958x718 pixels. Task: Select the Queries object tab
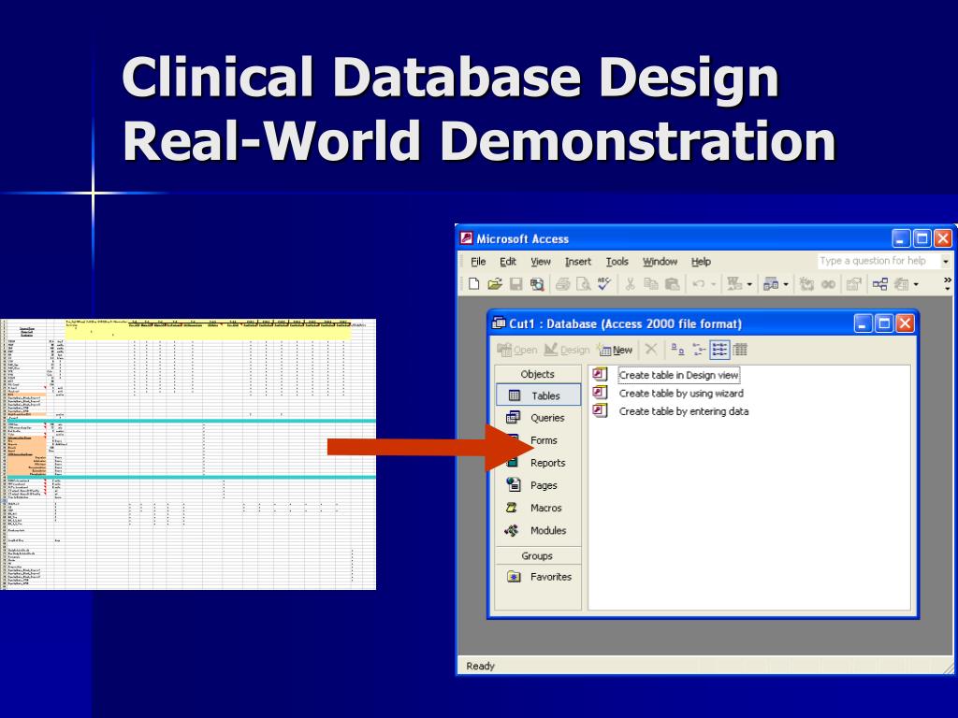tap(538, 418)
